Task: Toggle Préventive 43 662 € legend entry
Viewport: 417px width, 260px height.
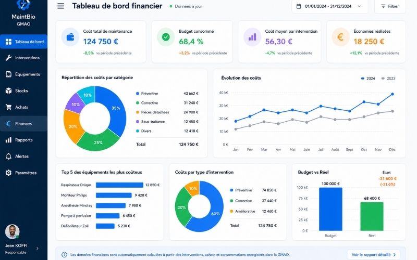Action: (x=167, y=94)
